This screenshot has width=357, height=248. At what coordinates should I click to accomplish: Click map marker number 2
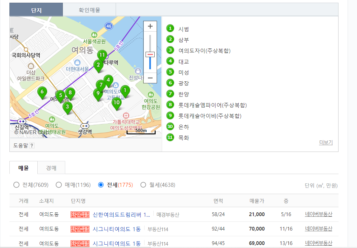pos(98,65)
